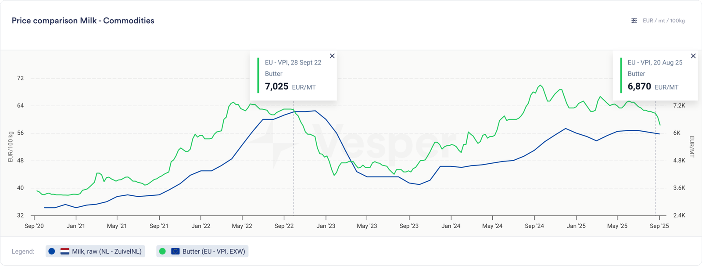Viewport: 702px width, 266px height.
Task: Click the green legend dot for Butter
Action: [162, 252]
